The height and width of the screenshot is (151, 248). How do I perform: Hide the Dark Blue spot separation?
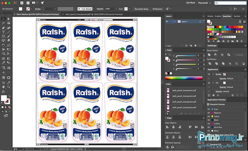[209, 127]
